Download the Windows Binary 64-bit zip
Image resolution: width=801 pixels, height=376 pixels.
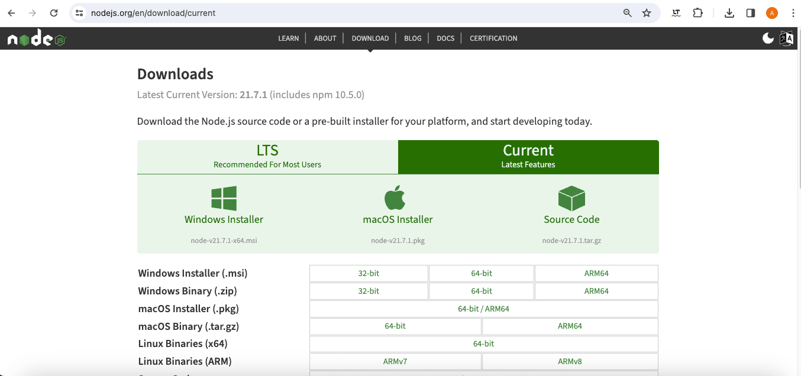point(481,290)
